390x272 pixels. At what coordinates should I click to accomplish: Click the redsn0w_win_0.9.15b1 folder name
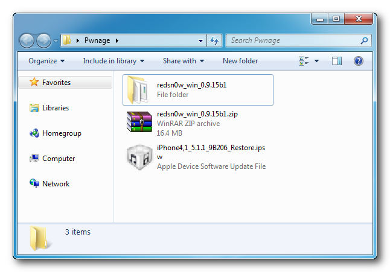[x=192, y=85]
